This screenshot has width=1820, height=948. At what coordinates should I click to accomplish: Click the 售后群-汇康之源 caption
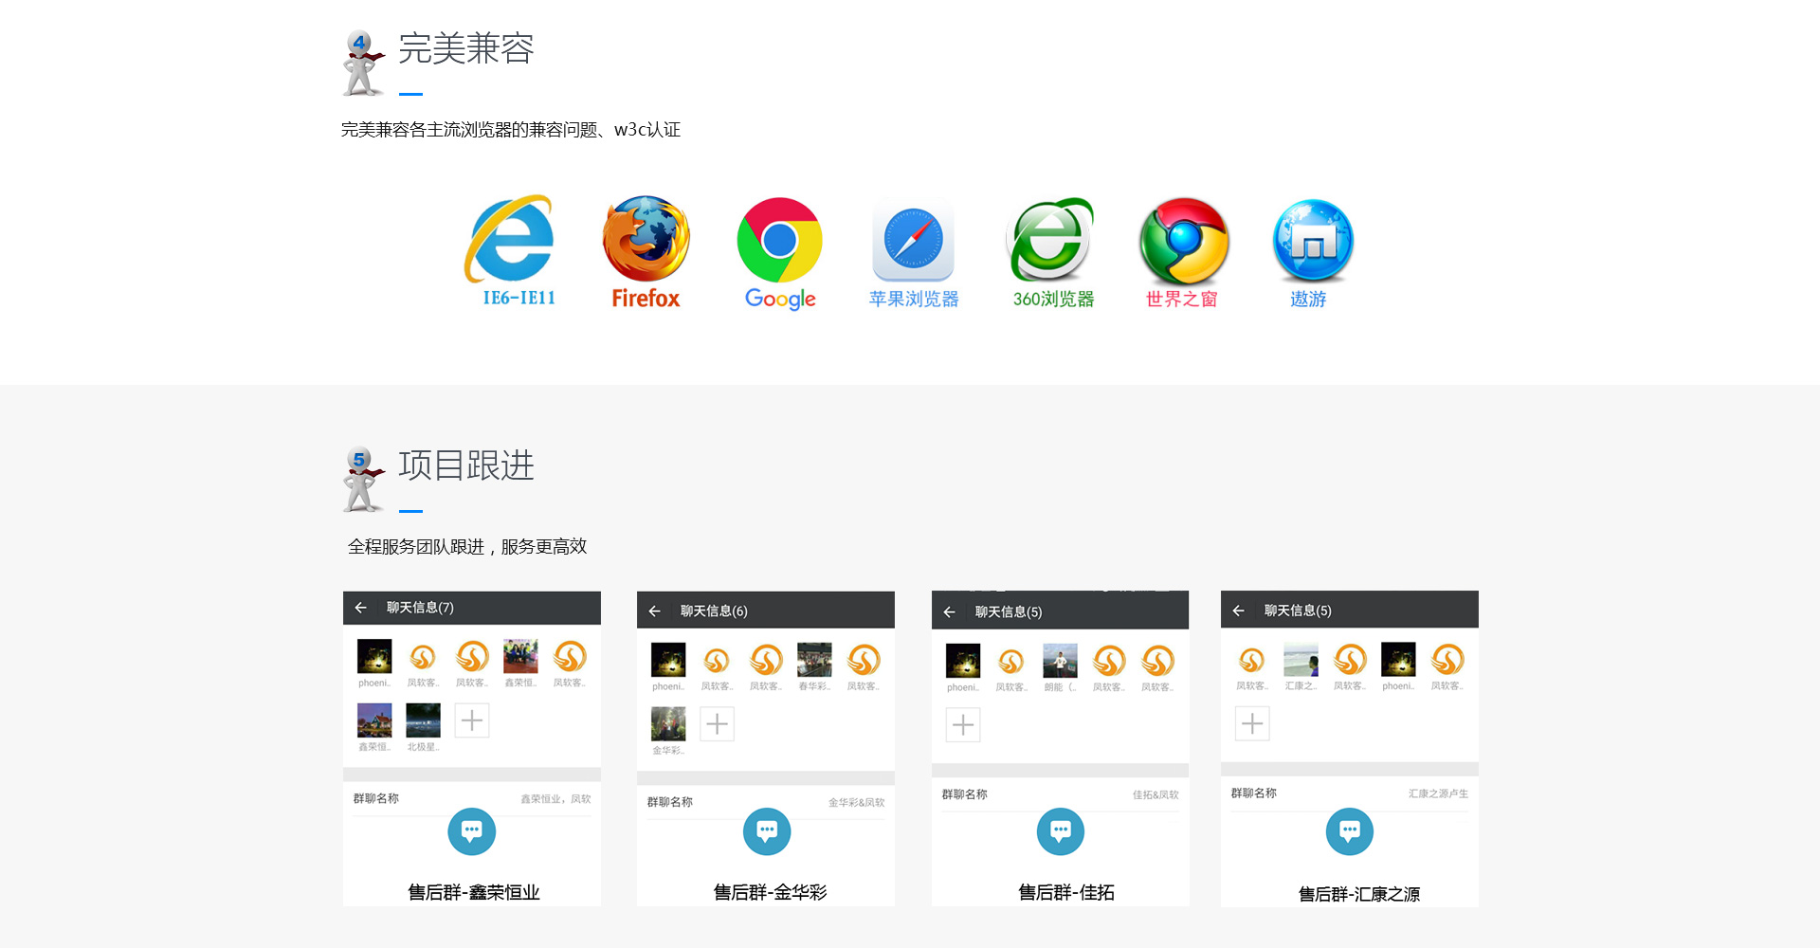1358,894
